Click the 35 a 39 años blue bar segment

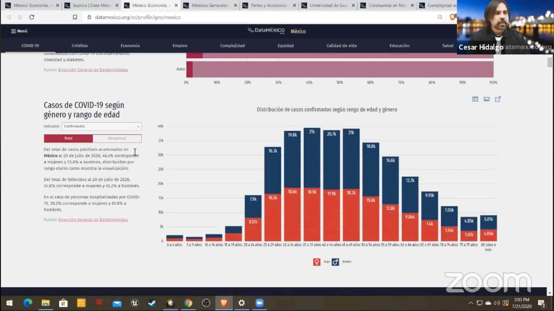pos(312,158)
